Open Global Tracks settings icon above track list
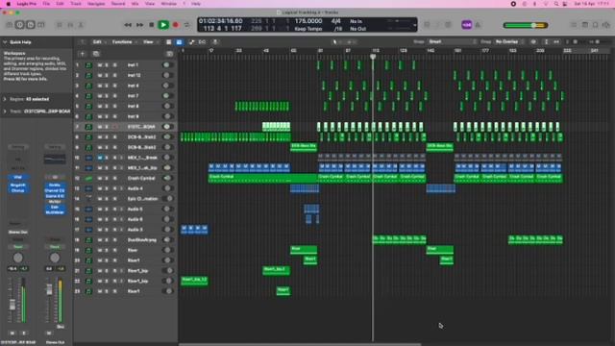Image resolution: width=615 pixels, height=346 pixels. 169,54
